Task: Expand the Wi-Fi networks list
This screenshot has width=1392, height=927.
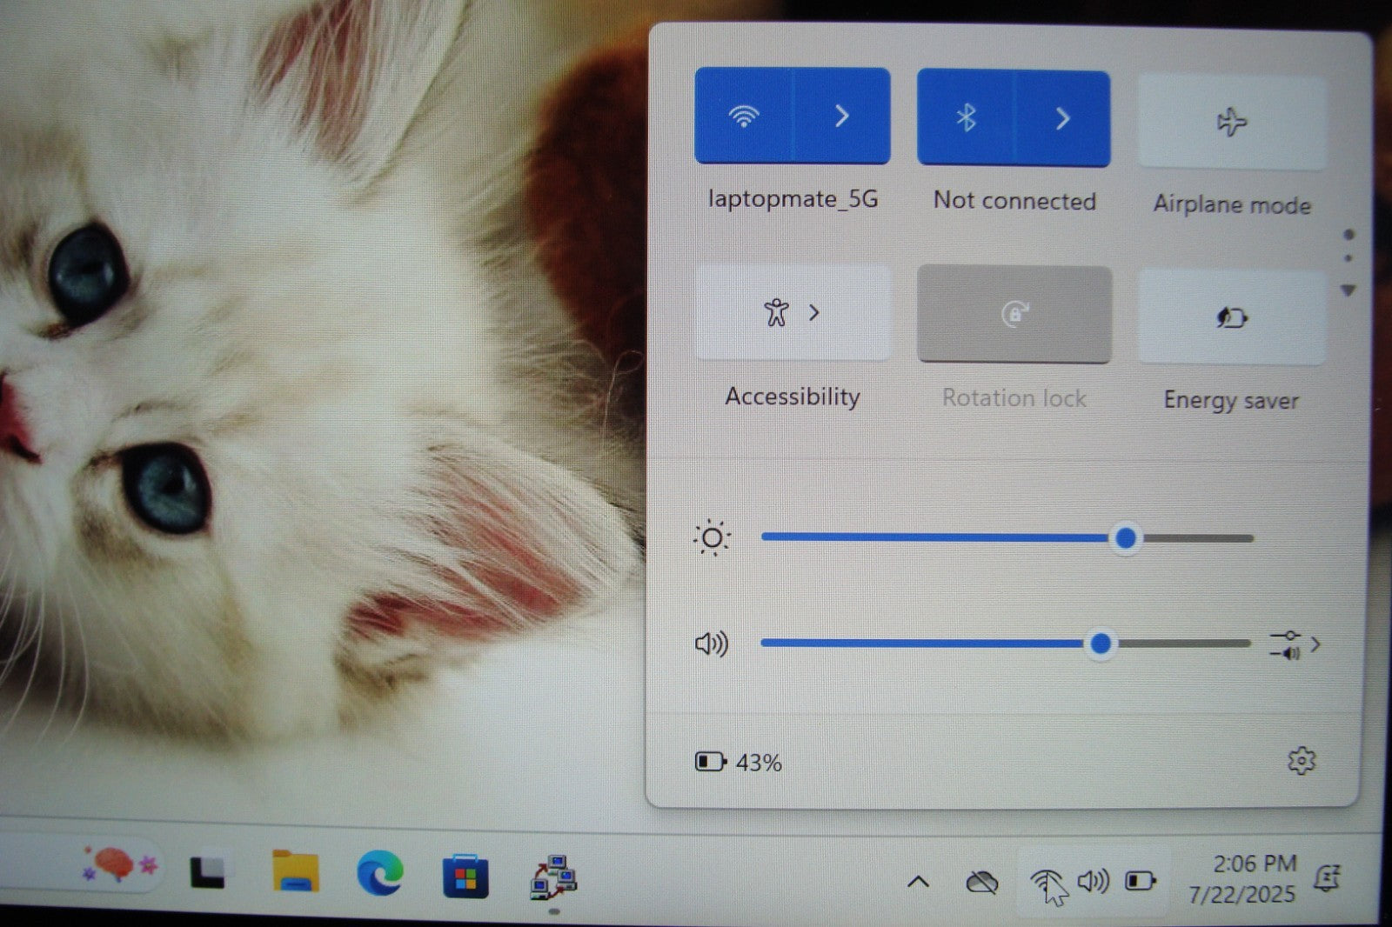Action: (x=841, y=116)
